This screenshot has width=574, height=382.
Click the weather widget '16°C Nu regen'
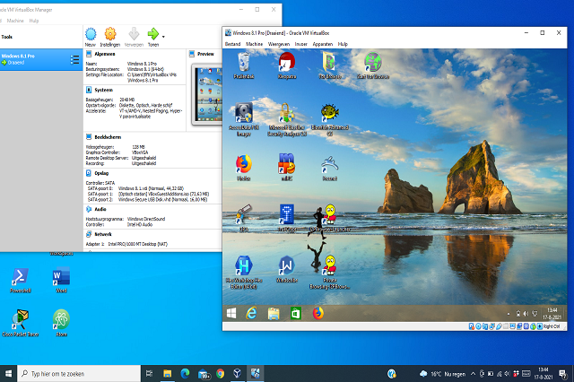click(x=442, y=374)
